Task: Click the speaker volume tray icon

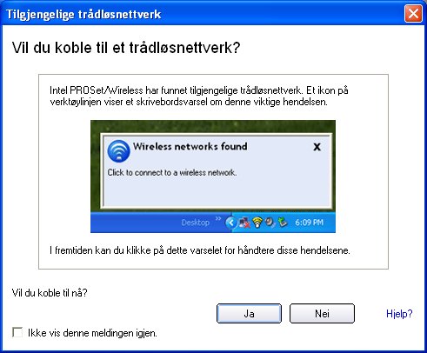Action: pos(270,223)
